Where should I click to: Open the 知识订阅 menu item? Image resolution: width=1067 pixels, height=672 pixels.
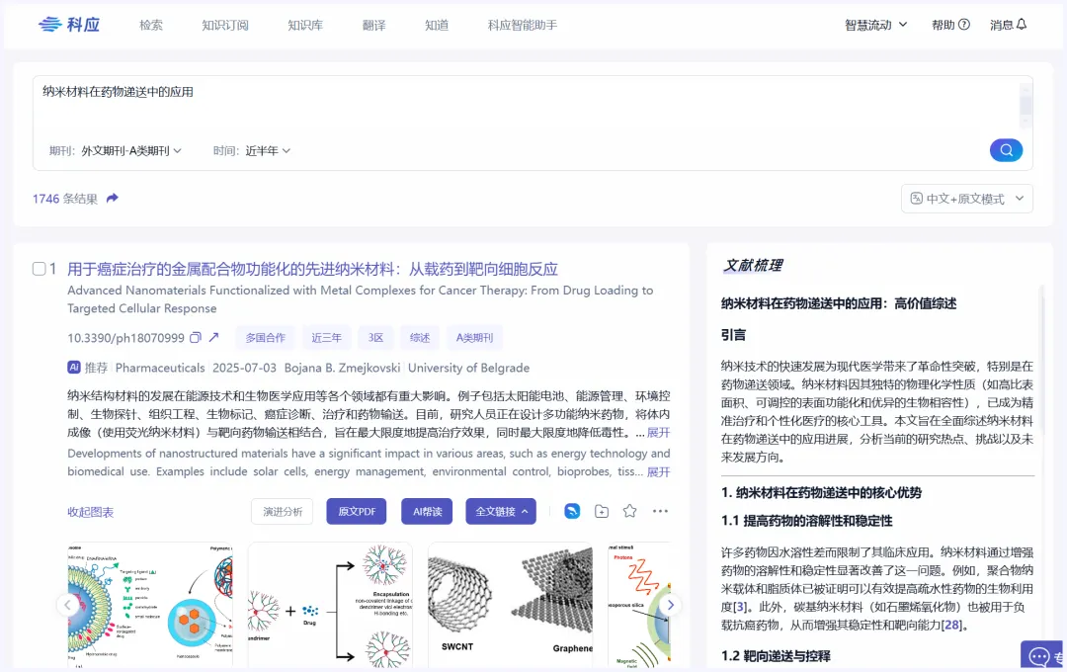click(x=225, y=25)
